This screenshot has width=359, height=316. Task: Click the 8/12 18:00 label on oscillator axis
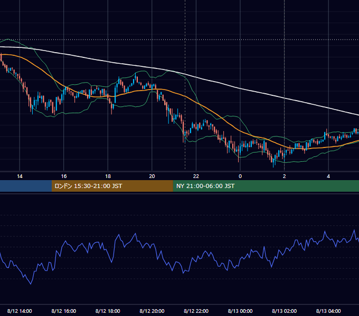click(108, 311)
